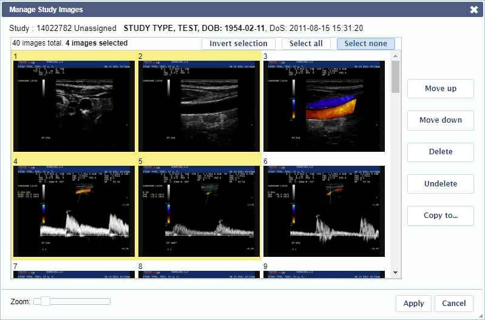Choose Select all images

[306, 44]
